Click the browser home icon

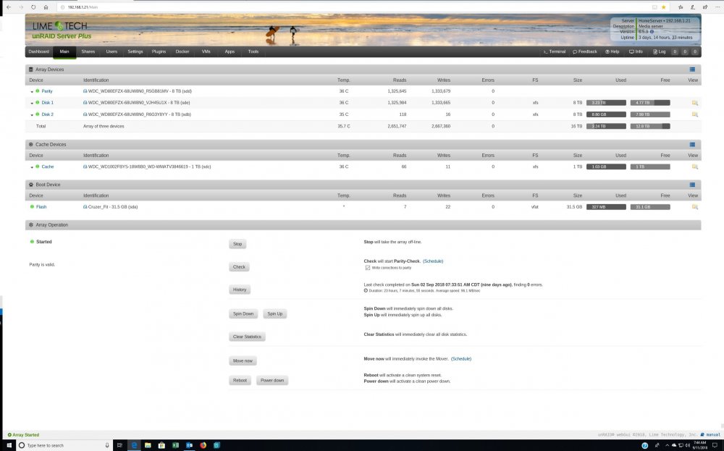[46, 7]
